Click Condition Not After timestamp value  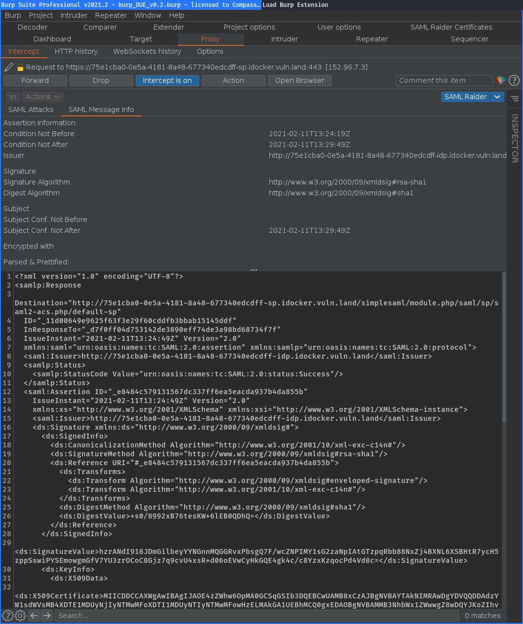pos(309,145)
